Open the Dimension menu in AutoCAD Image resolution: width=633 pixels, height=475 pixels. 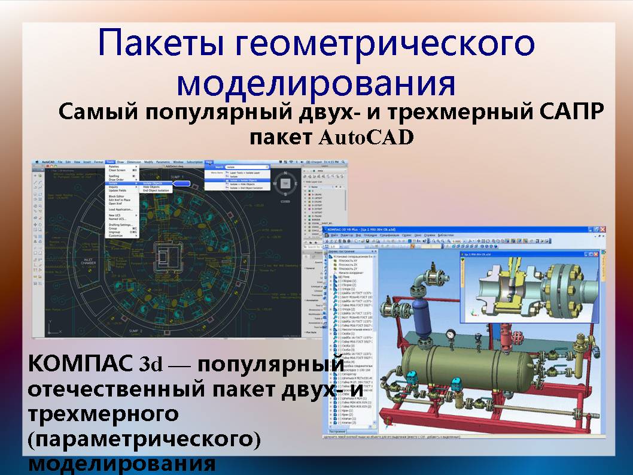134,162
